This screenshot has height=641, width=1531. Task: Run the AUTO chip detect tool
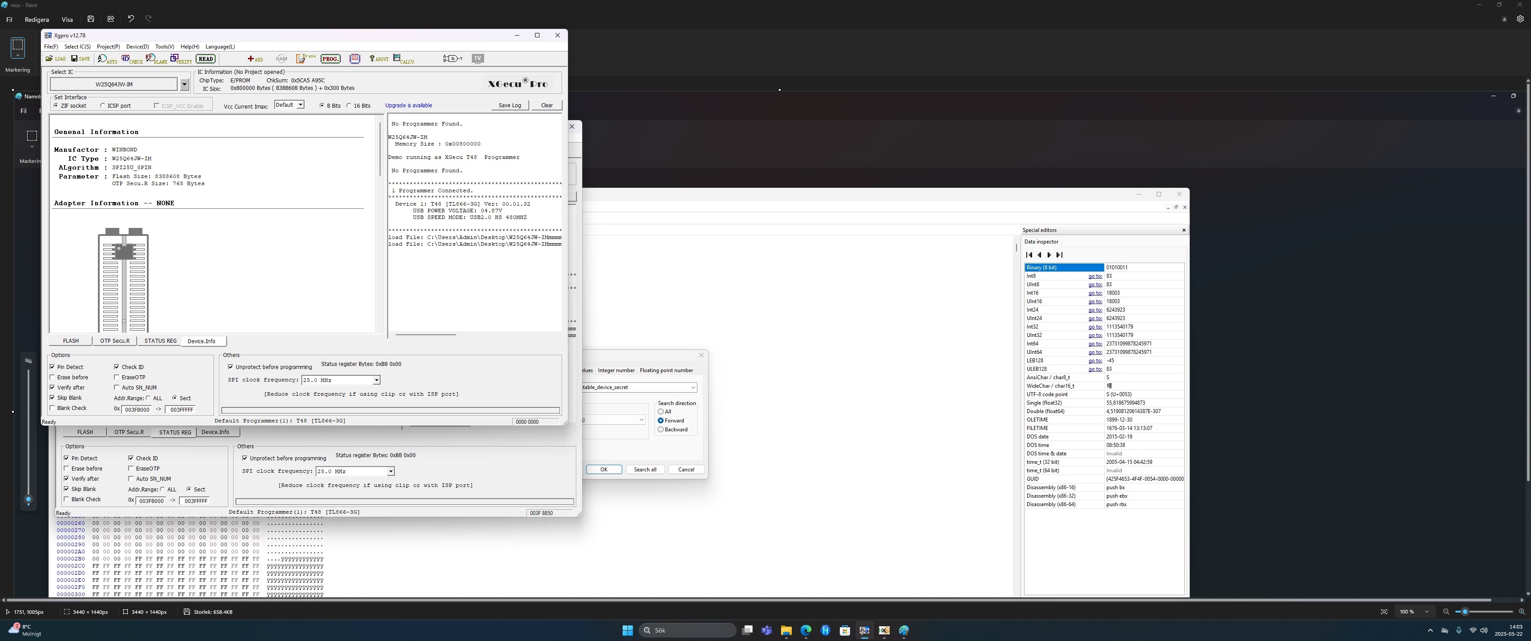[x=107, y=58]
